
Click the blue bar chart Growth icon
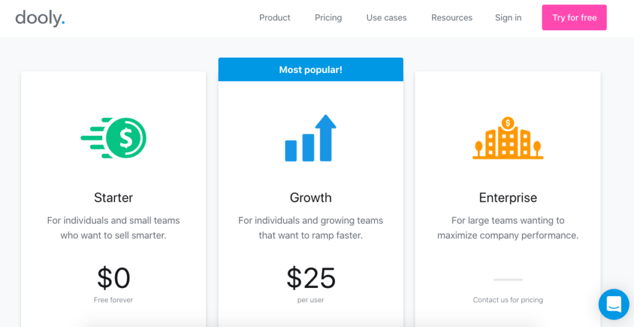(x=311, y=138)
